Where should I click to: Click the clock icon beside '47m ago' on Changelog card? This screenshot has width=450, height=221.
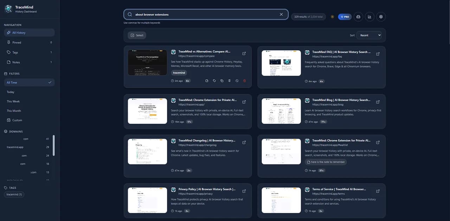pyautogui.click(x=172, y=170)
